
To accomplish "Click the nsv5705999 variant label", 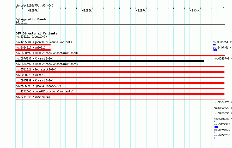I will click(x=222, y=130).
